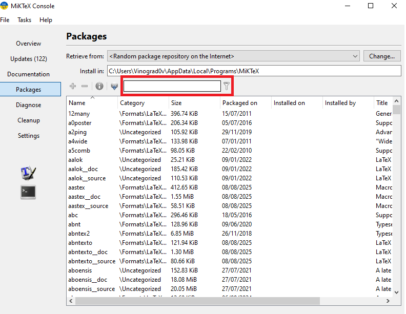Apply the filter funnel icon

(x=227, y=86)
